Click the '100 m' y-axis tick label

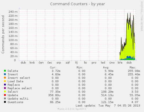pyautogui.click(x=13, y=40)
